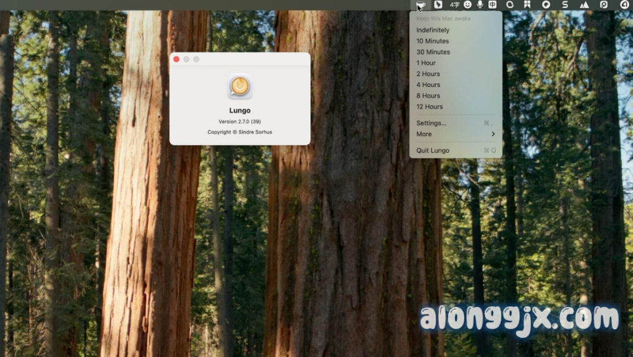Click the S-shaped menu bar icon

coord(564,5)
